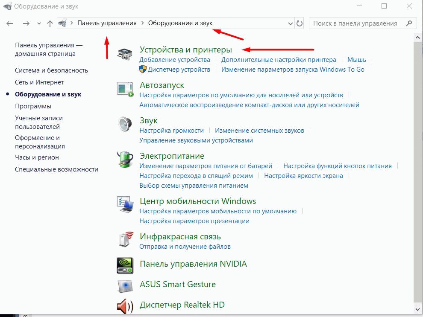Image resolution: width=423 pixels, height=317 pixels.
Task: Click the Диспетчер Realtek HD speaker icon
Action: pos(125,305)
